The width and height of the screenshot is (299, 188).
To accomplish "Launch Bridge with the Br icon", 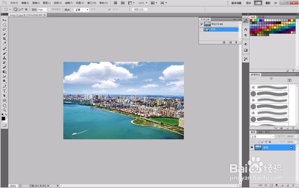I will (115, 3).
